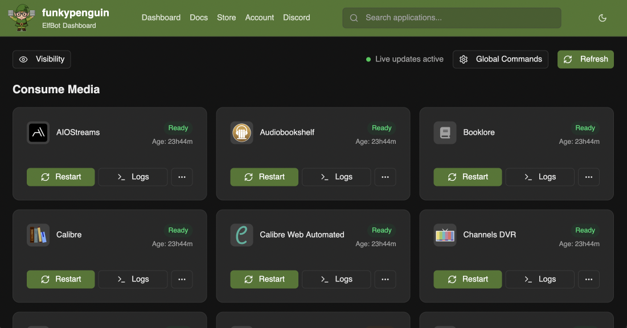
Task: Click the Booklore book icon
Action: [x=445, y=132]
